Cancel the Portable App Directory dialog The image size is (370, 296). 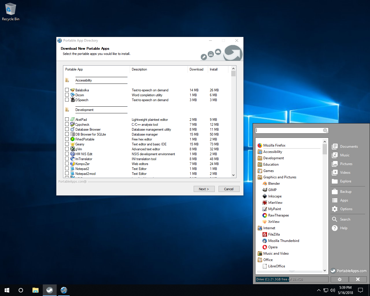(229, 189)
